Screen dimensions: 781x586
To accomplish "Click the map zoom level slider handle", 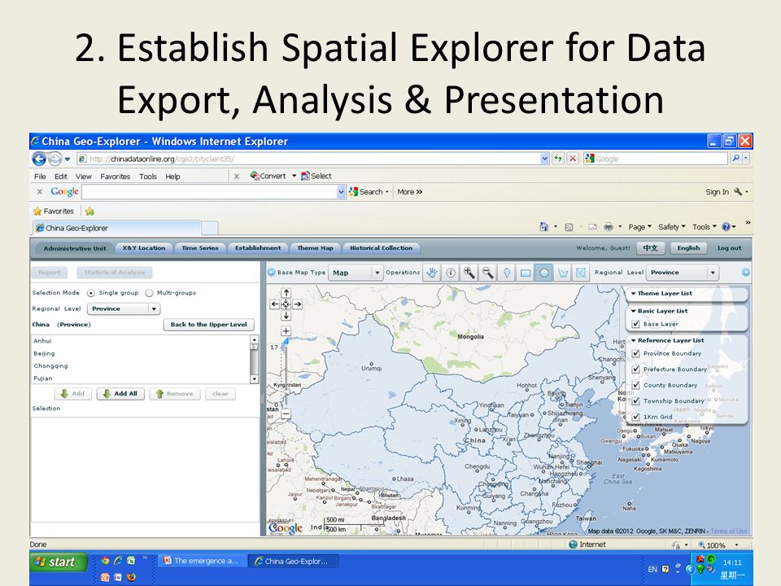I will pos(286,343).
